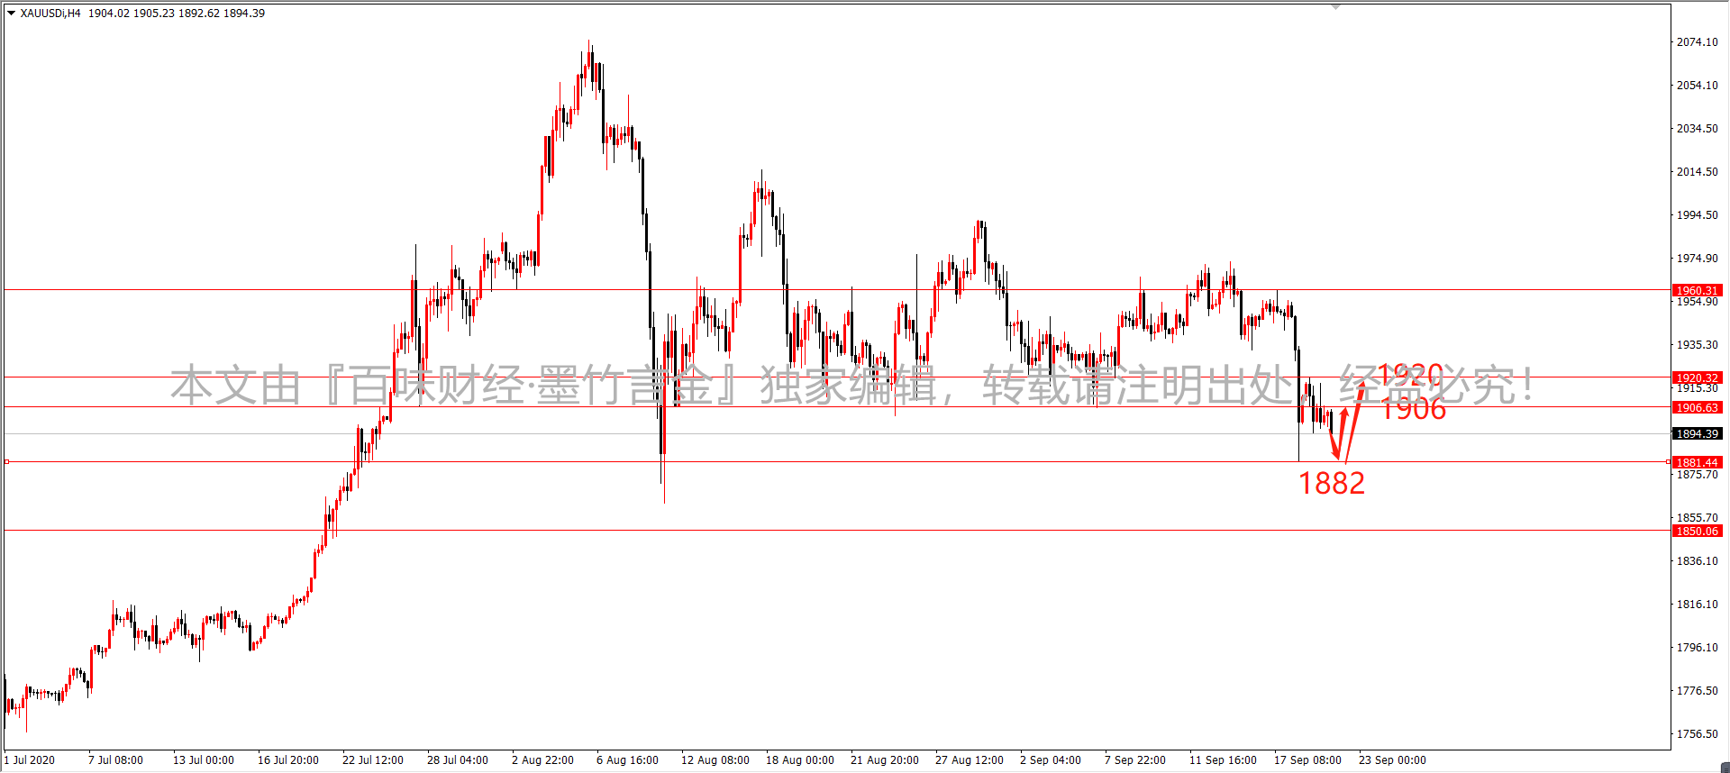The image size is (1730, 773).
Task: Click the 1974.90 price axis value
Action: [x=1697, y=259]
